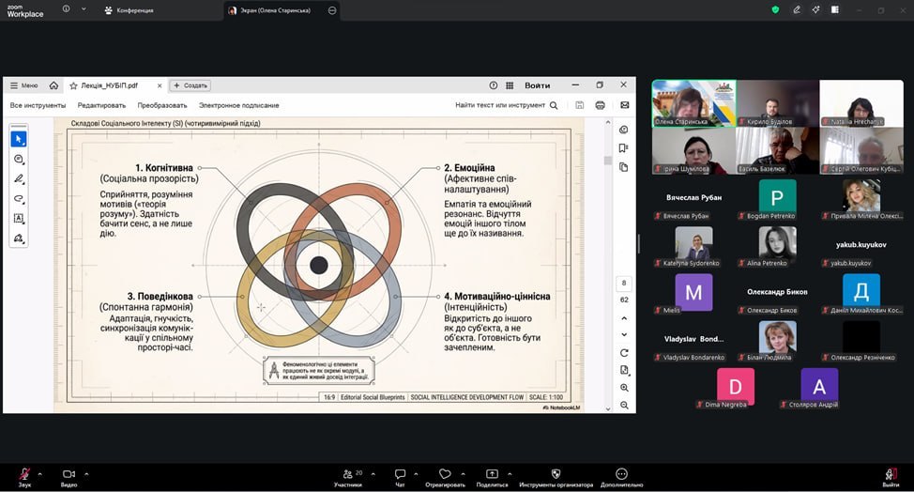Click the current page number field showing 8
This screenshot has width=914, height=492.
(624, 284)
